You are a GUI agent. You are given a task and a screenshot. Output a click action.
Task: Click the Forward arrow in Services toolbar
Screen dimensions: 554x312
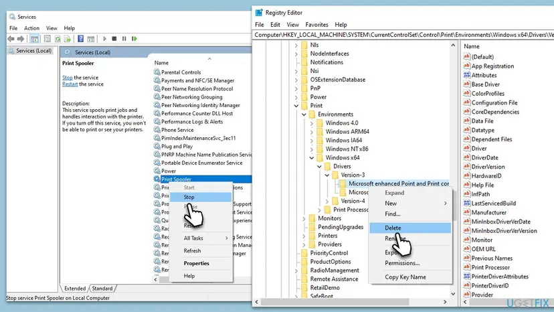coord(21,39)
